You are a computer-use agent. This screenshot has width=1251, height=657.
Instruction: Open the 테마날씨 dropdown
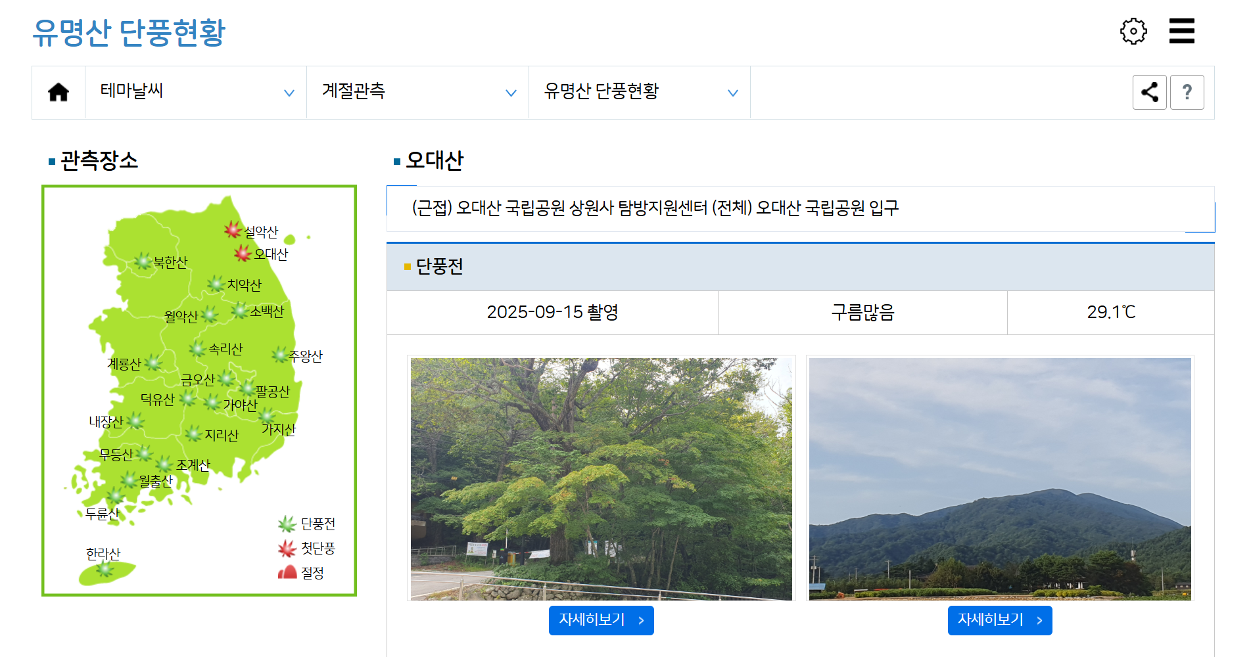click(x=195, y=92)
